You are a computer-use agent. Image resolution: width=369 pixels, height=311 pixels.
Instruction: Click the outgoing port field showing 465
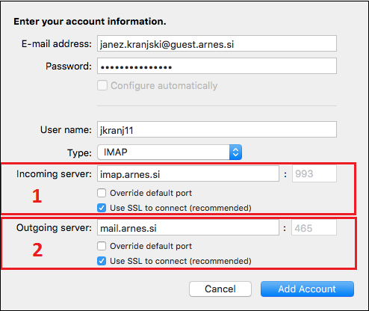coord(314,227)
